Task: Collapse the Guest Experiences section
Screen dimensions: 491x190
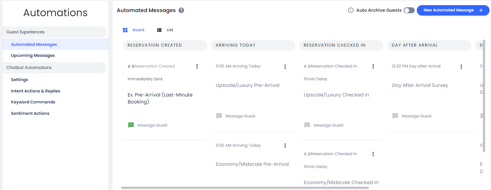Action: [x=54, y=32]
